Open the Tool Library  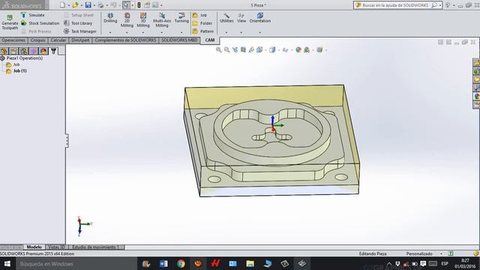coord(78,23)
